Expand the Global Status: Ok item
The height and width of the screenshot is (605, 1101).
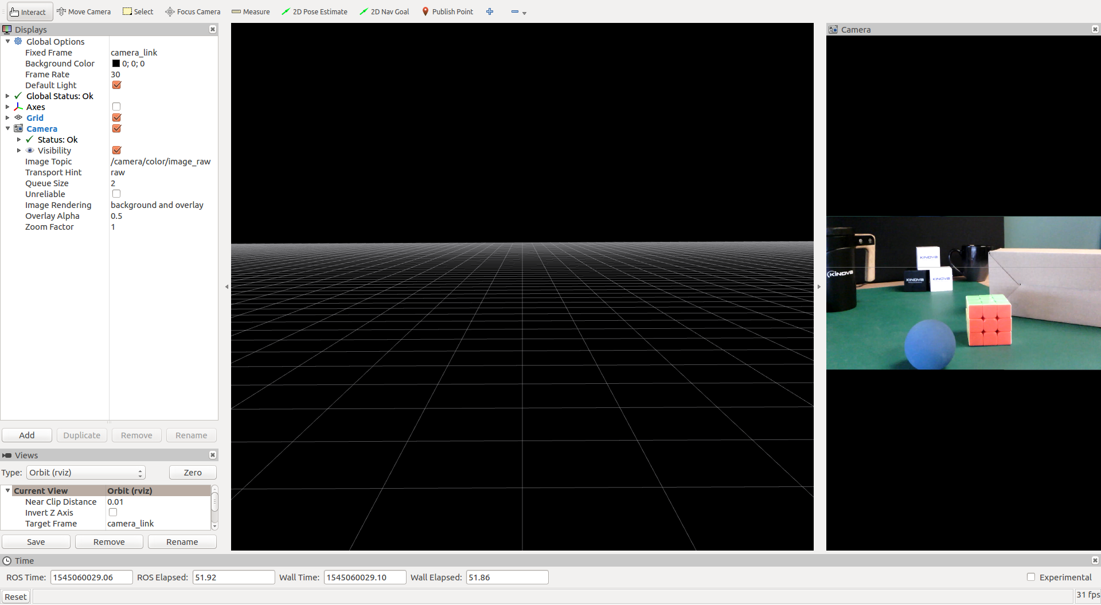pos(7,96)
